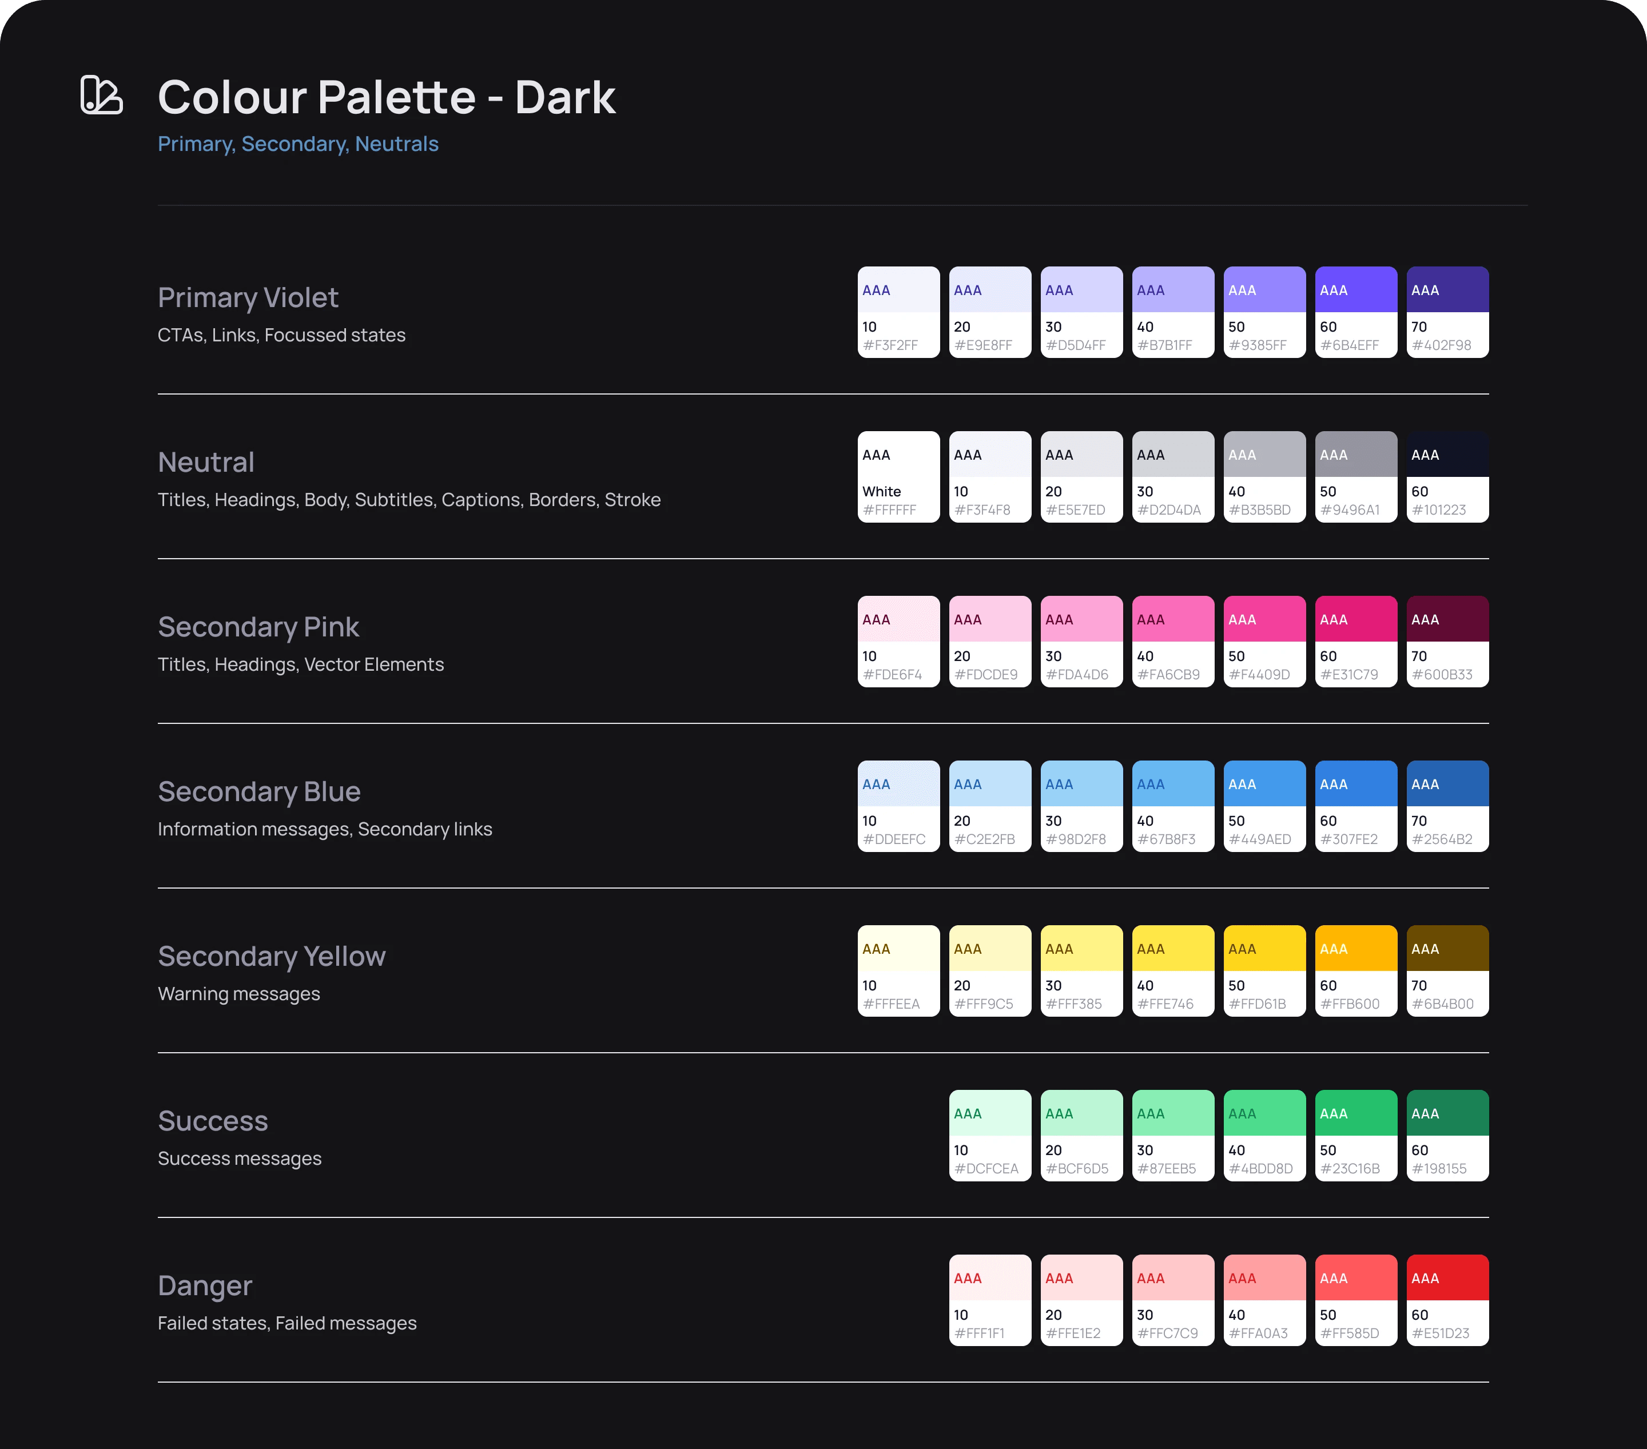The image size is (1647, 1449).
Task: Click the Danger section heading
Action: point(205,1285)
